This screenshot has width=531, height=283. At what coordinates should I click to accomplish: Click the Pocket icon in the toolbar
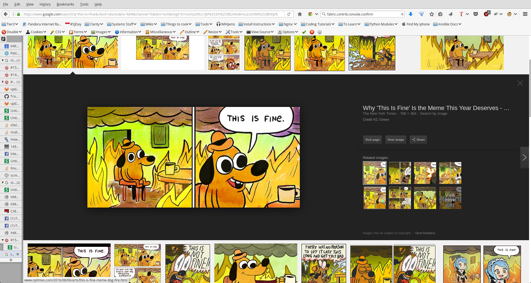tap(476, 14)
